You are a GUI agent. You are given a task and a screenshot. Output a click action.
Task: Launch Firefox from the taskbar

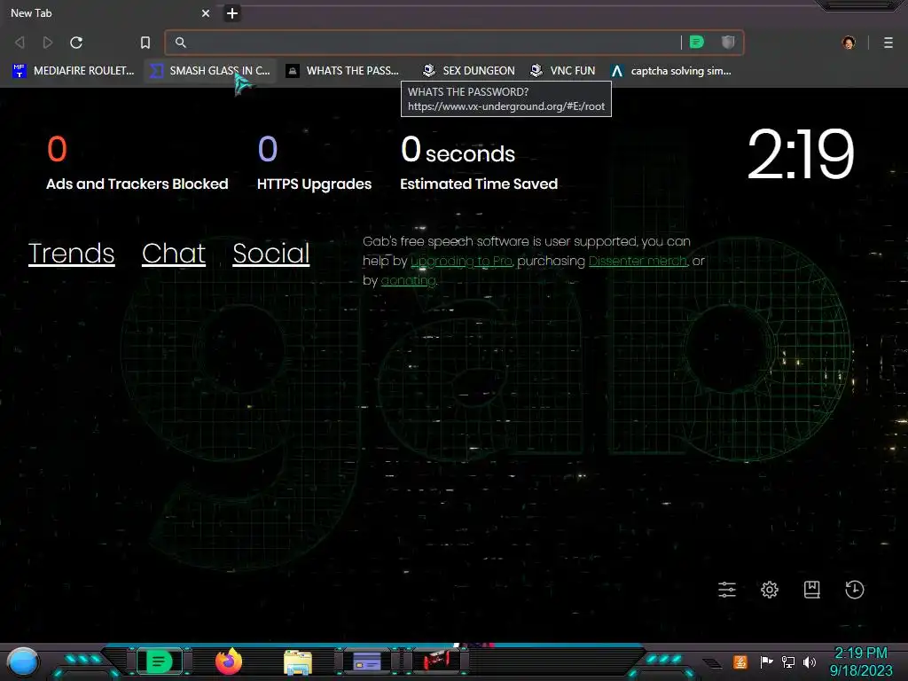click(229, 661)
